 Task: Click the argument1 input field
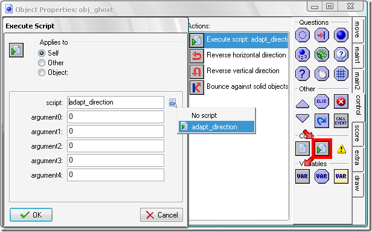coord(115,131)
